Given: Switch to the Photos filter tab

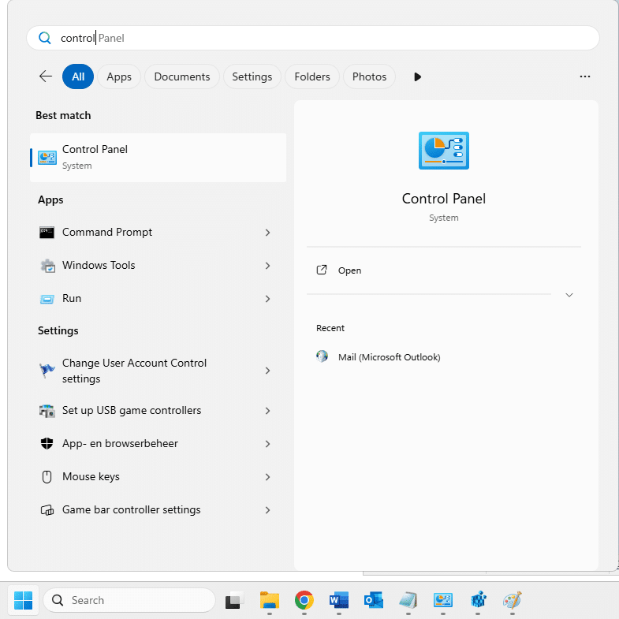Looking at the screenshot, I should click(369, 76).
